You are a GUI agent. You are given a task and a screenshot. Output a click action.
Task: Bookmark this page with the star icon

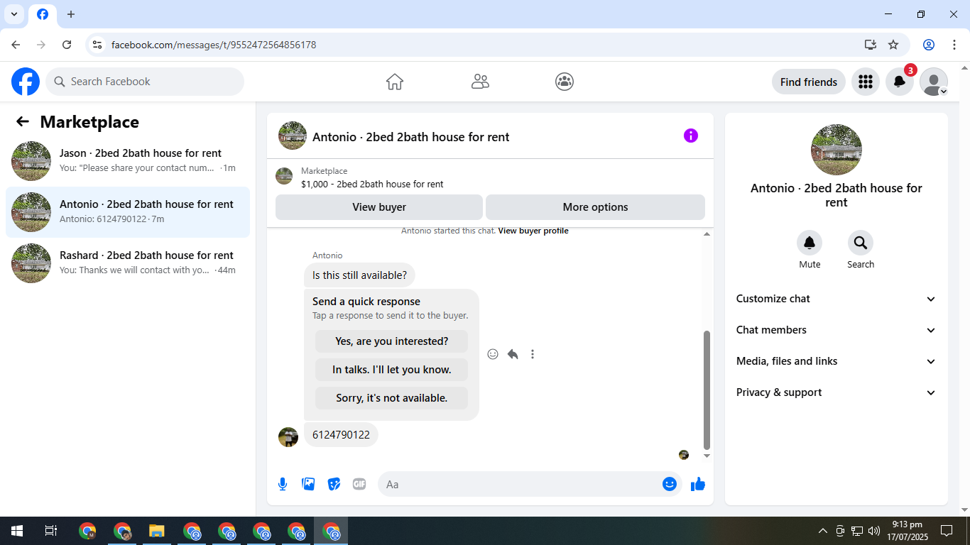click(893, 45)
